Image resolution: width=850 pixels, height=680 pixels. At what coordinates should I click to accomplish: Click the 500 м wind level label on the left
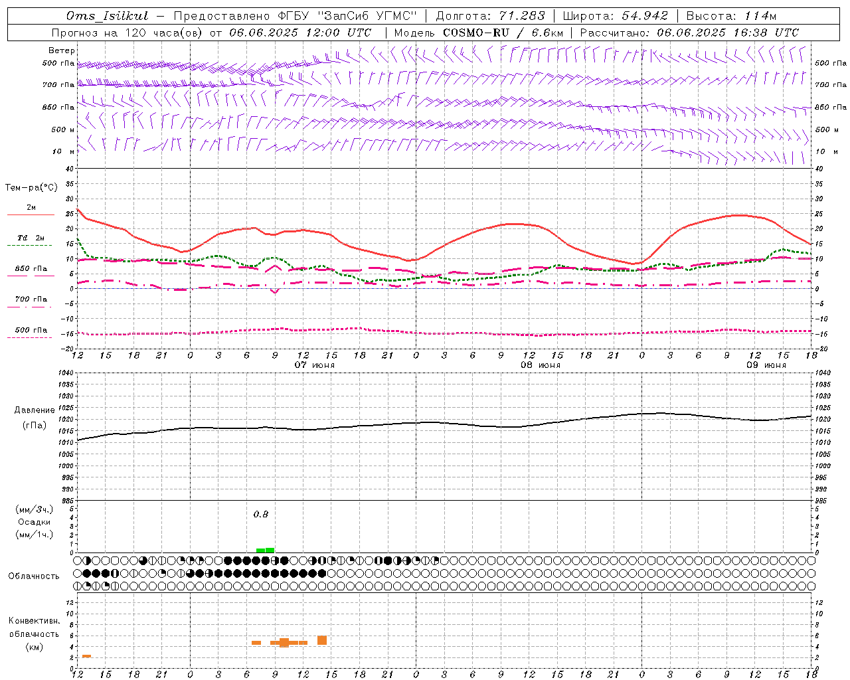63,129
